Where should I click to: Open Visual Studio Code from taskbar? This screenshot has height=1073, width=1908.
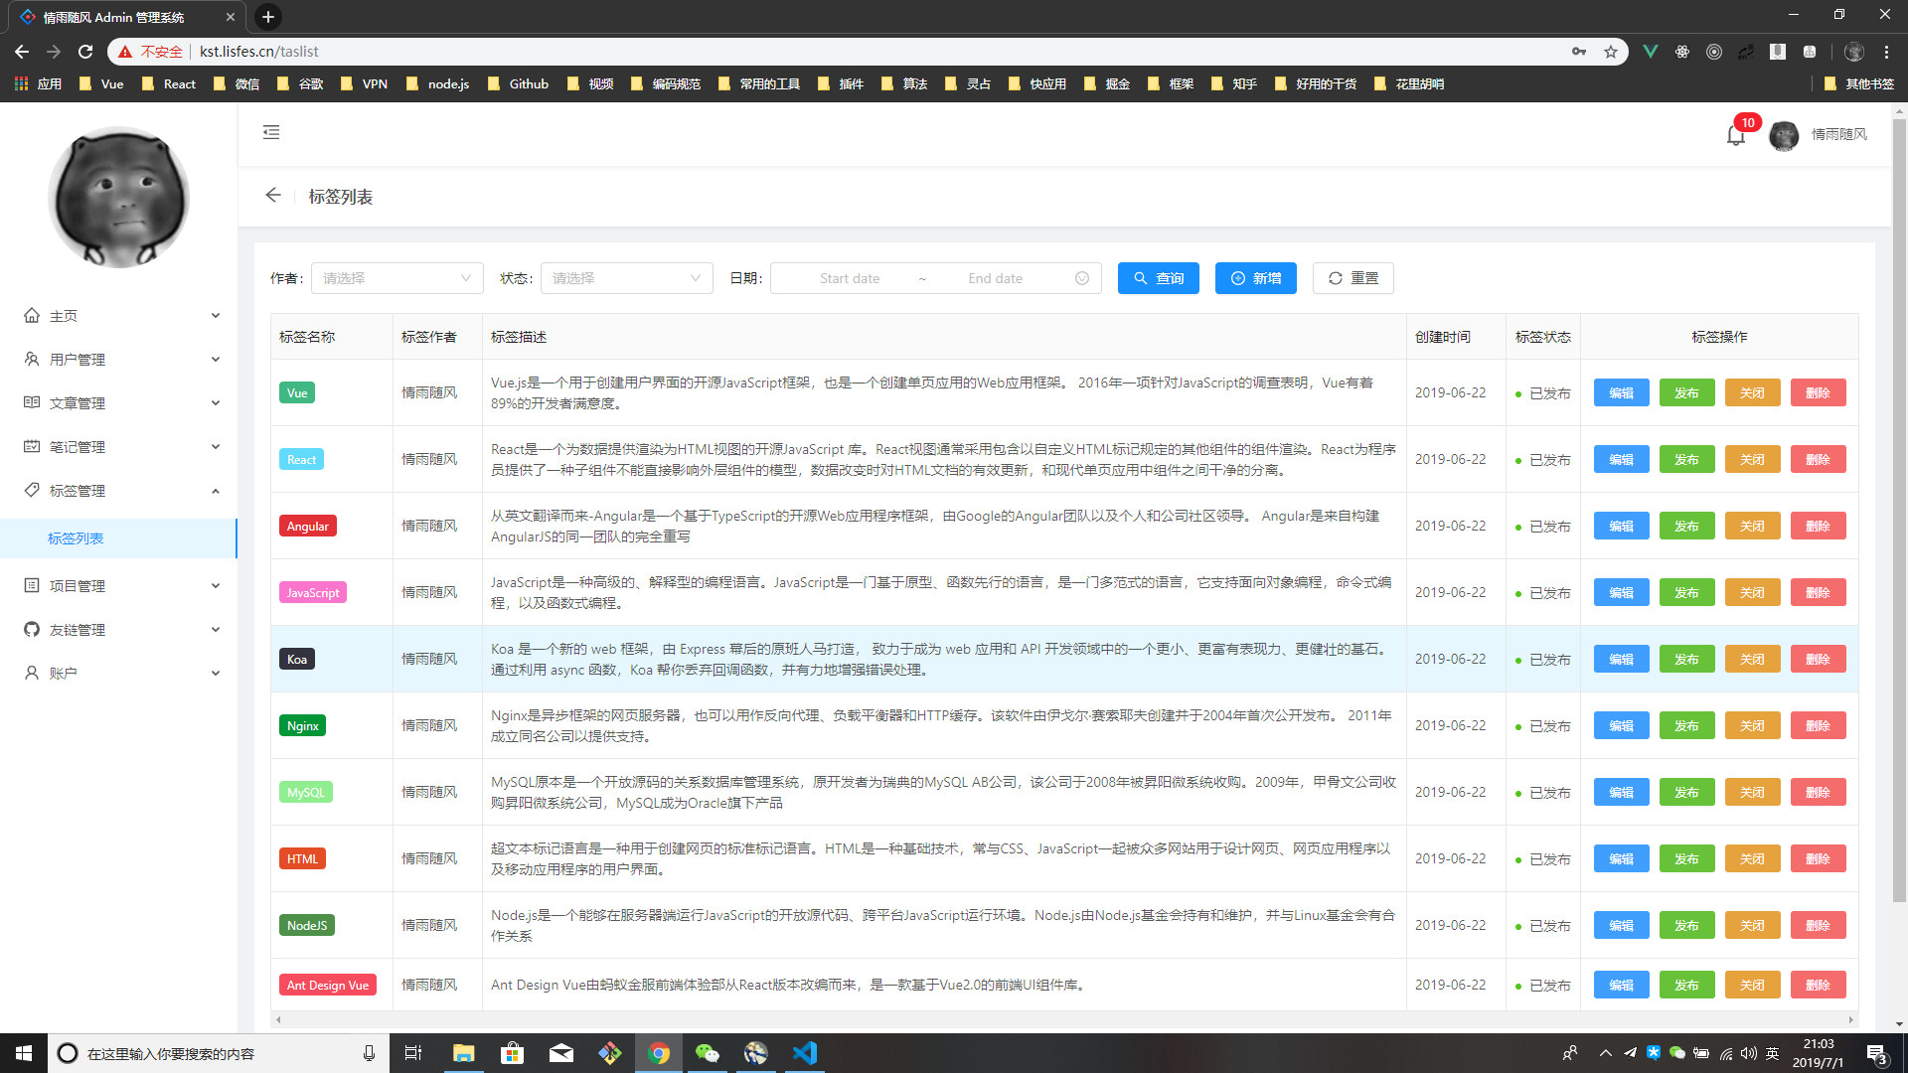click(805, 1053)
